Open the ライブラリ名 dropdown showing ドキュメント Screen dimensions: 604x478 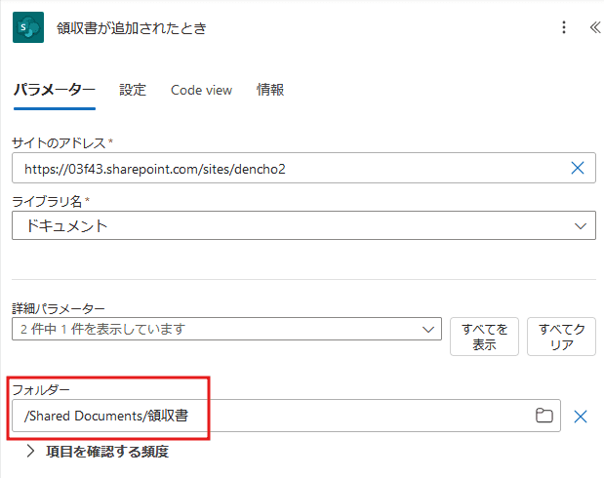293,225
